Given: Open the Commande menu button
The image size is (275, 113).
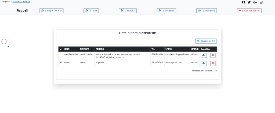Looking at the screenshot, I should pyautogui.click(x=207, y=11).
